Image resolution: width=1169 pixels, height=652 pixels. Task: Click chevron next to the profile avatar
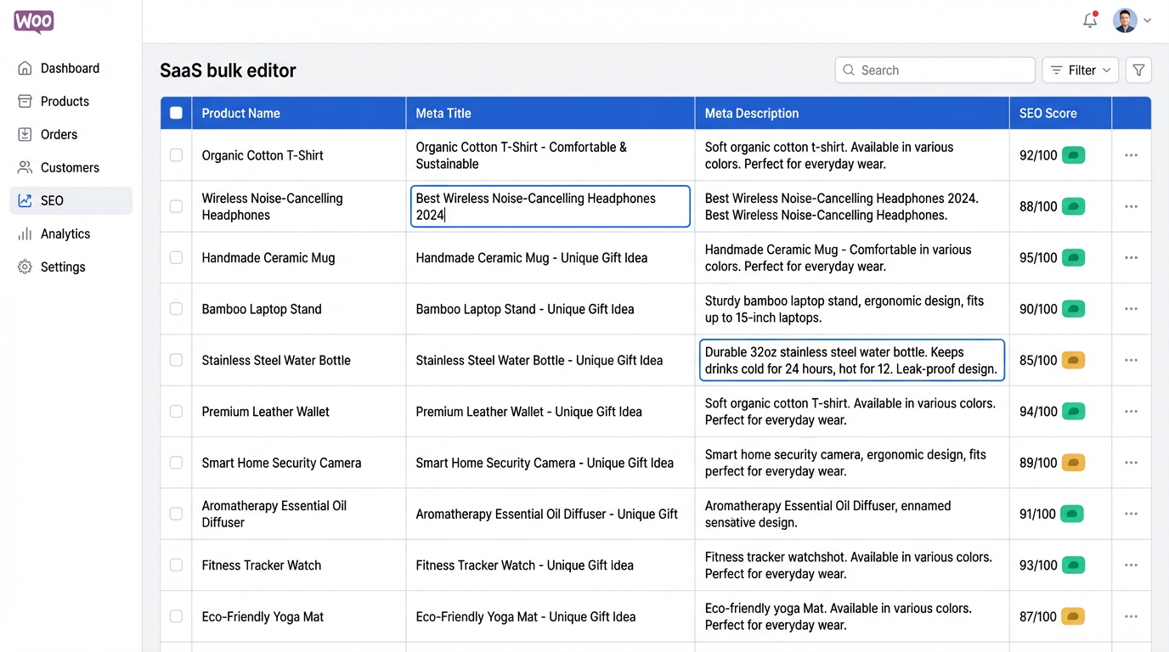pos(1148,20)
